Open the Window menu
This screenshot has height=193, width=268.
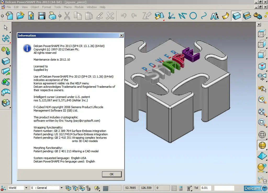(x=92, y=7)
